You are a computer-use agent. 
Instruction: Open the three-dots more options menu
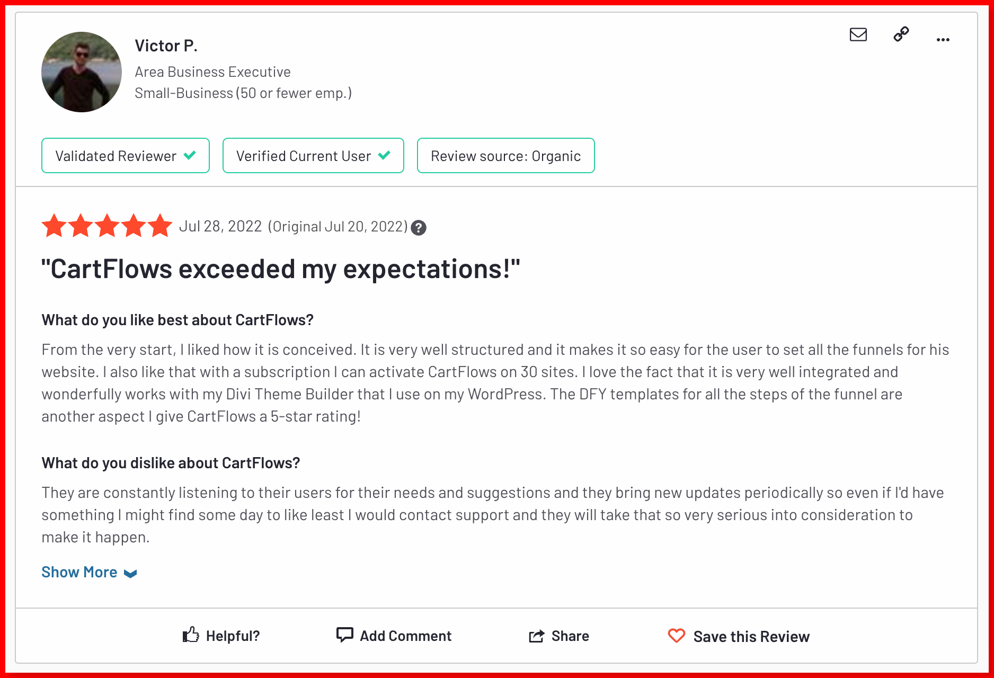click(943, 40)
